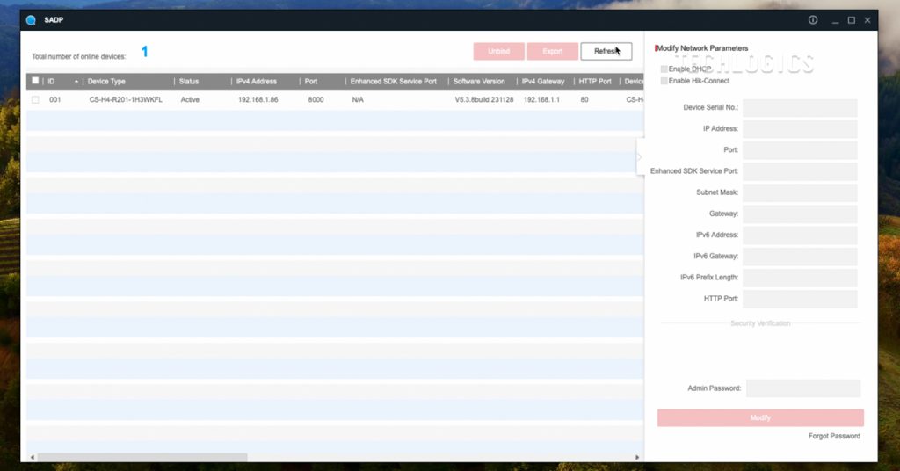Tick the select-all checkbox in table header

35,81
